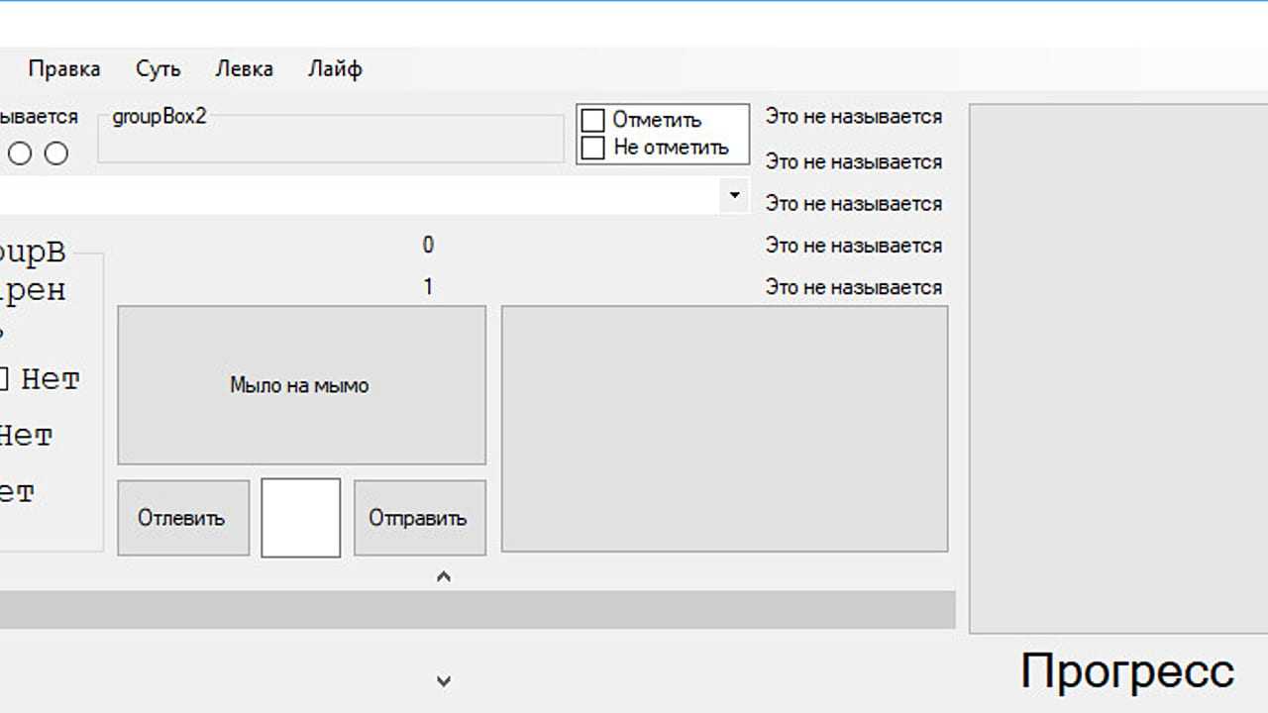The height and width of the screenshot is (713, 1268).
Task: Click the gray panel right of Мыло на мымо
Action: click(725, 429)
